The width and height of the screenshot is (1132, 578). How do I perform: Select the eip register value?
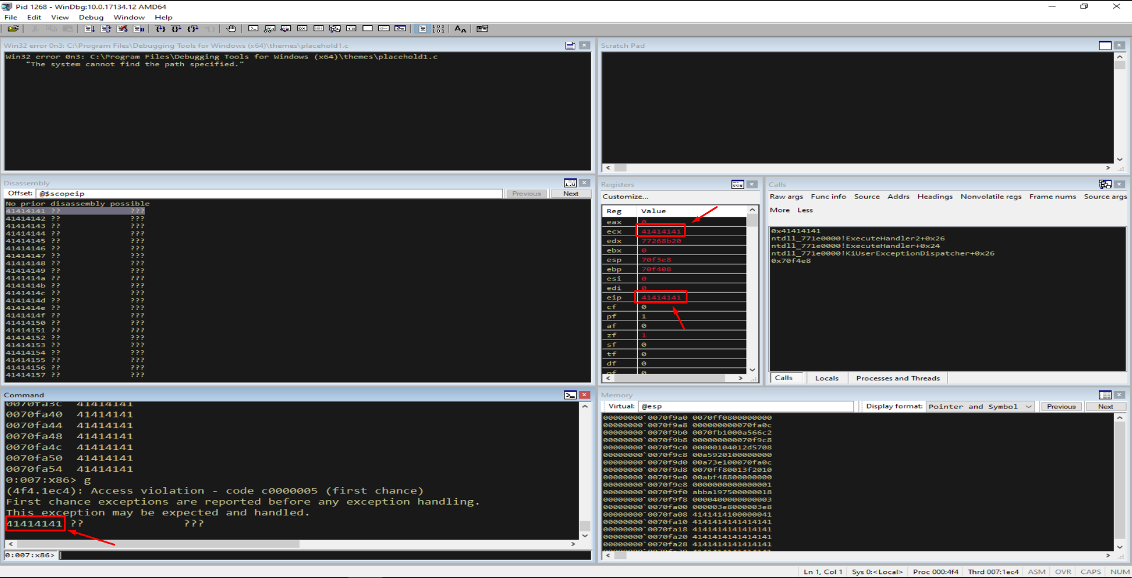(x=661, y=298)
